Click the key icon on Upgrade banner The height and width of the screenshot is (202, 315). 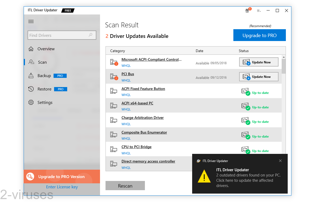30,177
